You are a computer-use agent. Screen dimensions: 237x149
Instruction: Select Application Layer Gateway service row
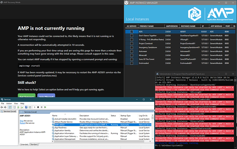(x=101, y=136)
